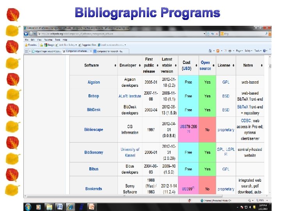Click the taskbar clock showing 2:07 PM
The height and width of the screenshot is (211, 281).
tap(263, 207)
